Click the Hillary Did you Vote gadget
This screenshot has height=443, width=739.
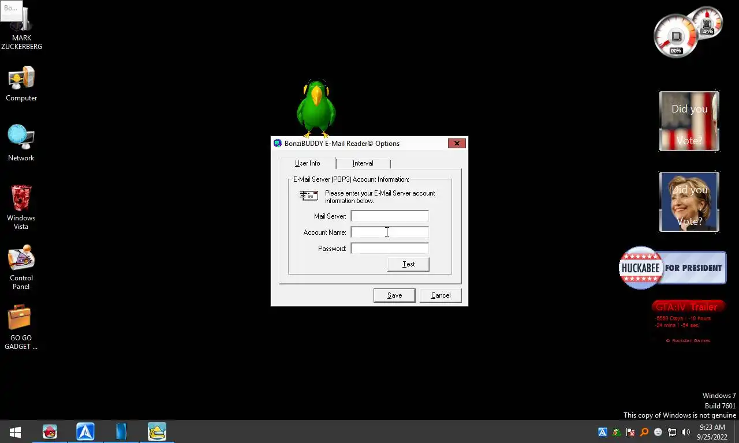(689, 202)
